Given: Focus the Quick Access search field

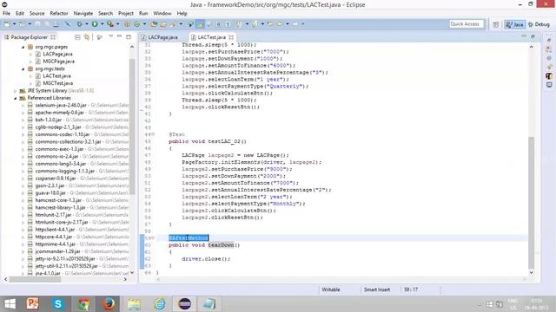Looking at the screenshot, I should pos(467,23).
